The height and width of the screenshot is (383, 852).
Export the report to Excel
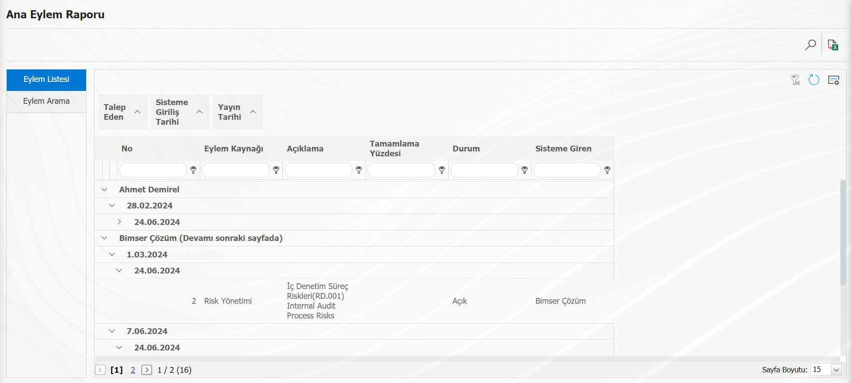point(833,45)
